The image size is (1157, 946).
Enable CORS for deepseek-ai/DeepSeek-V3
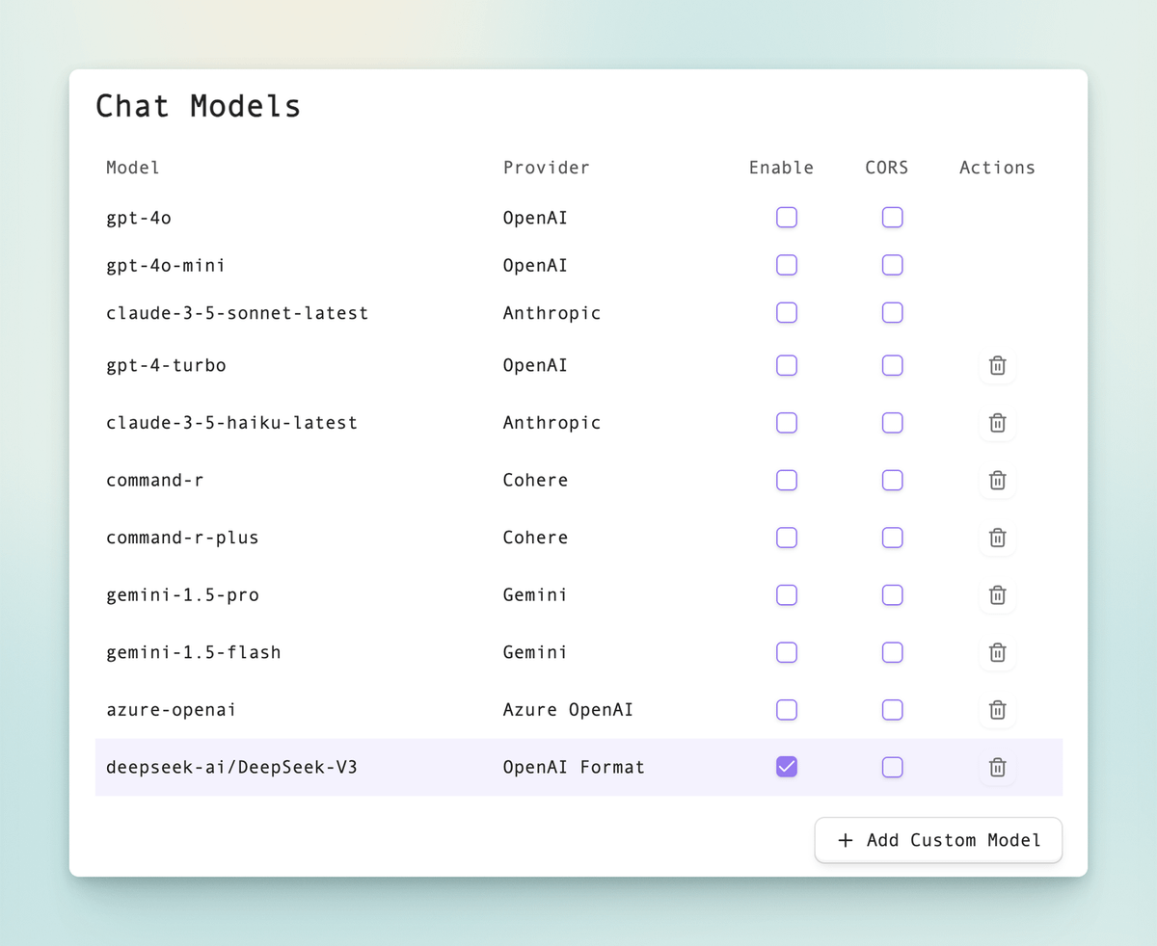click(891, 767)
